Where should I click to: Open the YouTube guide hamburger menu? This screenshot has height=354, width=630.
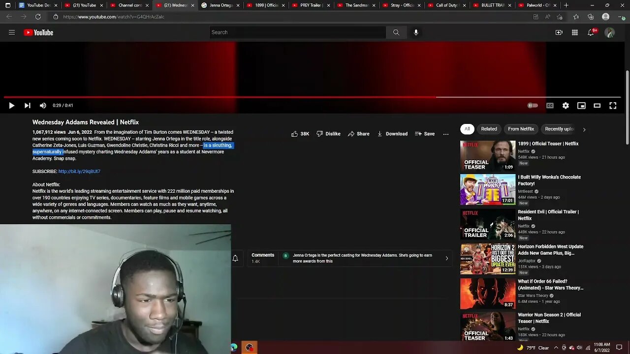12,32
